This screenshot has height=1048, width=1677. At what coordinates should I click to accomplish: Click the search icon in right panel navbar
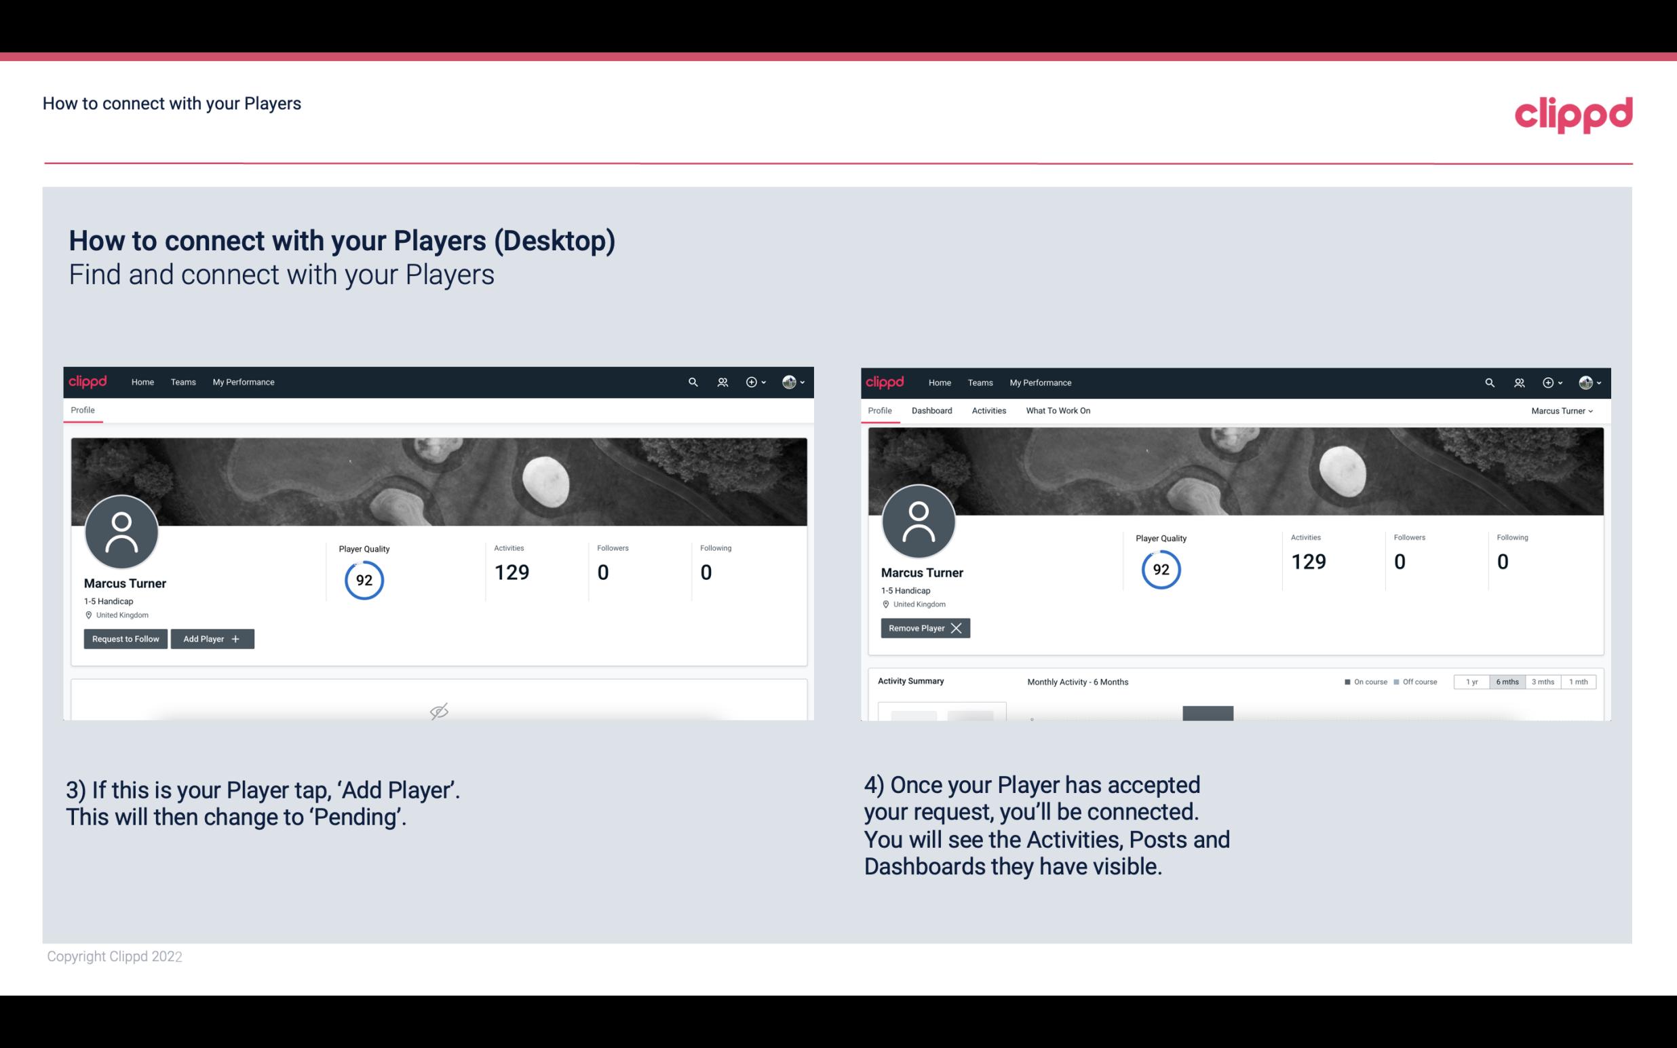tap(1488, 381)
